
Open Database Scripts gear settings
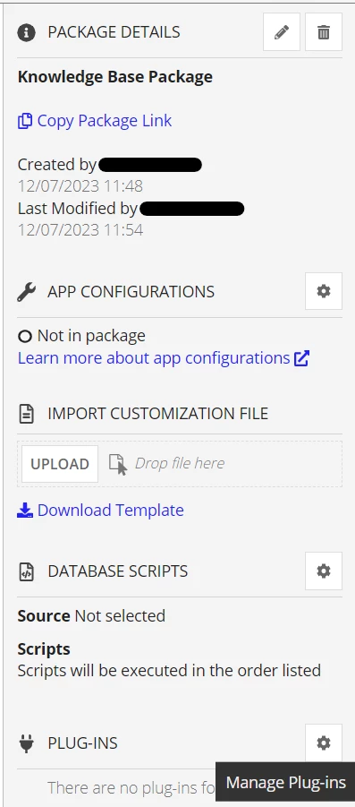coord(324,571)
